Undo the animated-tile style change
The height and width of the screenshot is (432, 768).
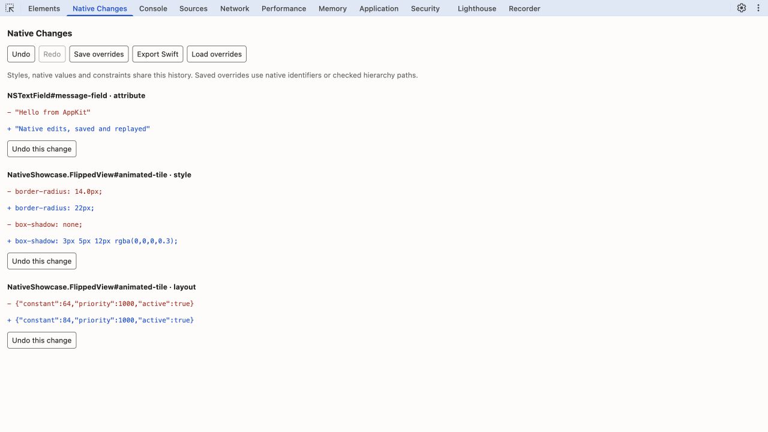click(x=42, y=261)
